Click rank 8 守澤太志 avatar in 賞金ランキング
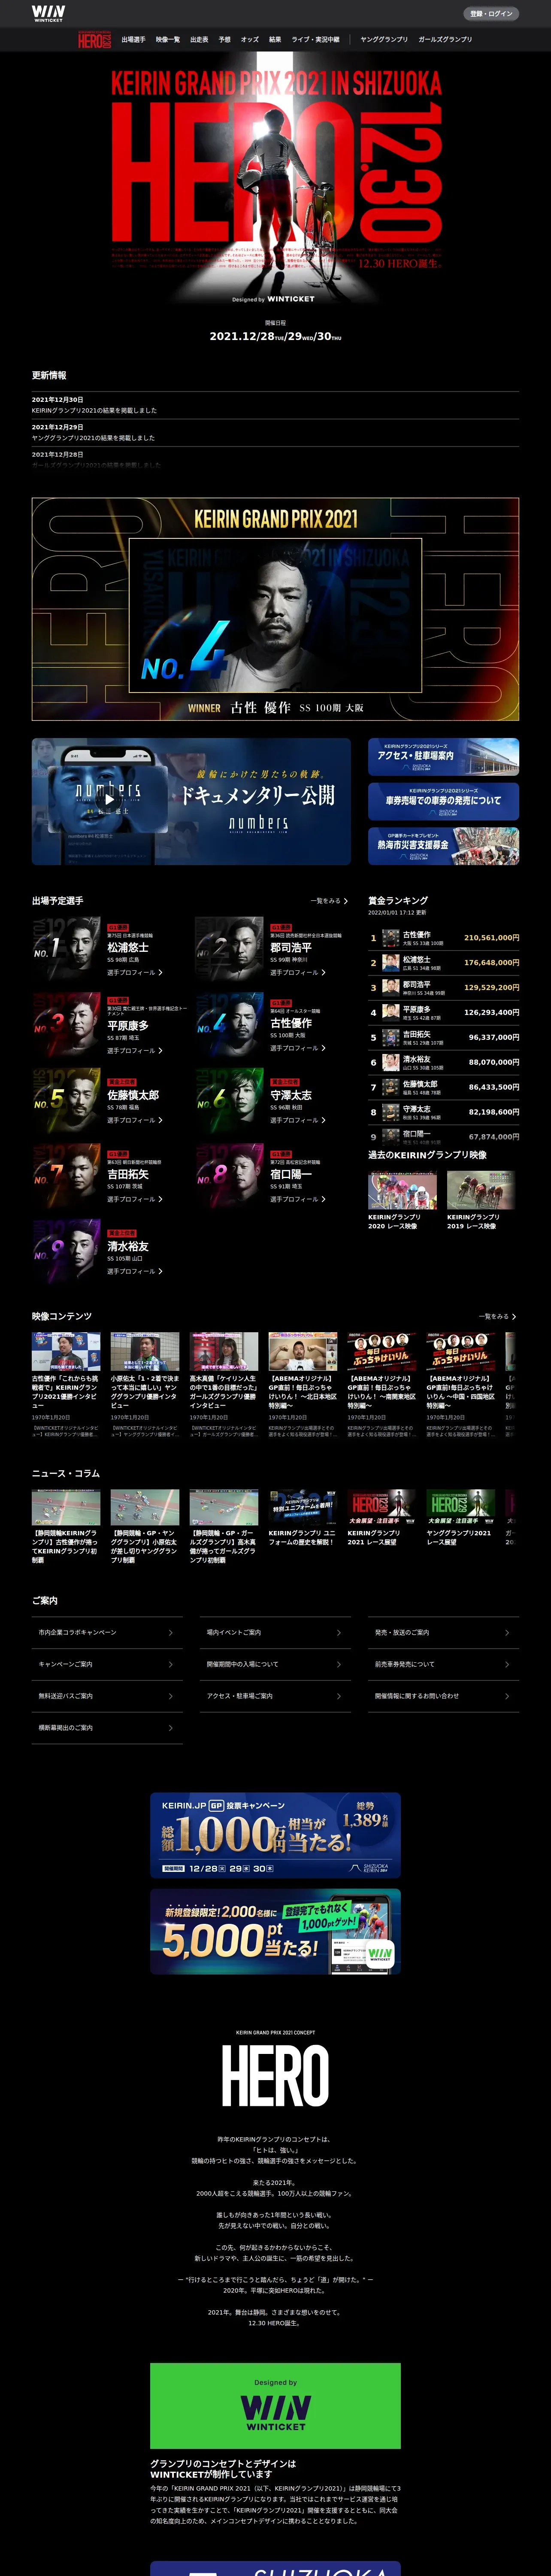Screen dimensions: 551x2576 click(x=391, y=1112)
